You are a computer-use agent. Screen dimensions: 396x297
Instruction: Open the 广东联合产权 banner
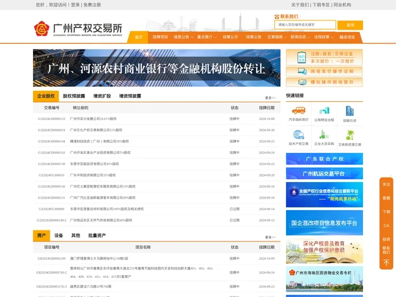click(x=324, y=159)
